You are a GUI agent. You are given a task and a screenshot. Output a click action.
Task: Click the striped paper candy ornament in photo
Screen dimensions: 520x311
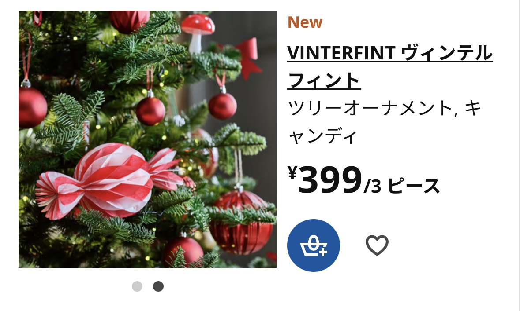point(109,181)
